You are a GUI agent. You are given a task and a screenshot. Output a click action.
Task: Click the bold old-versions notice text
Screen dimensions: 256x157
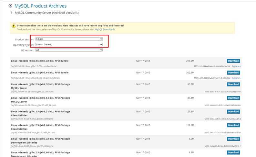(70, 26)
